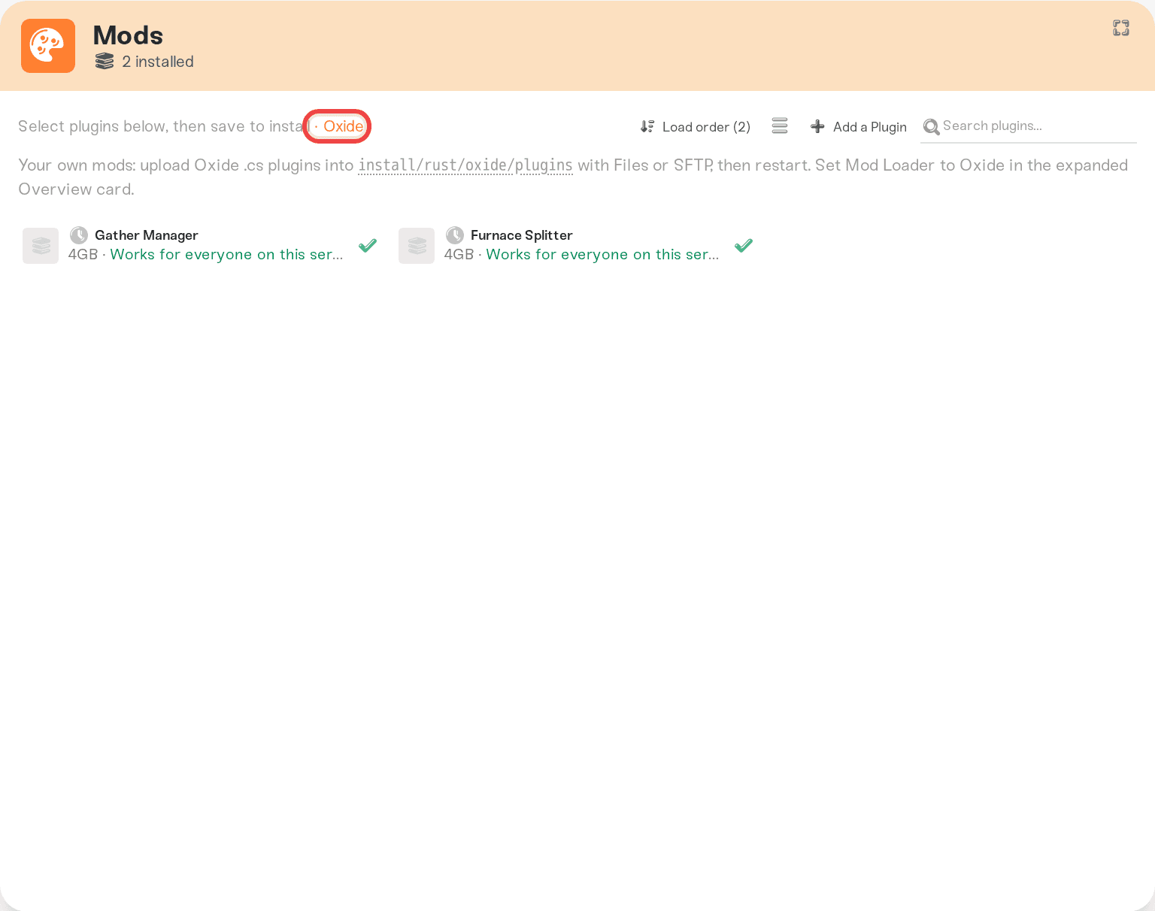The width and height of the screenshot is (1155, 911).
Task: Select the Gather Manager plugin name
Action: coord(147,235)
